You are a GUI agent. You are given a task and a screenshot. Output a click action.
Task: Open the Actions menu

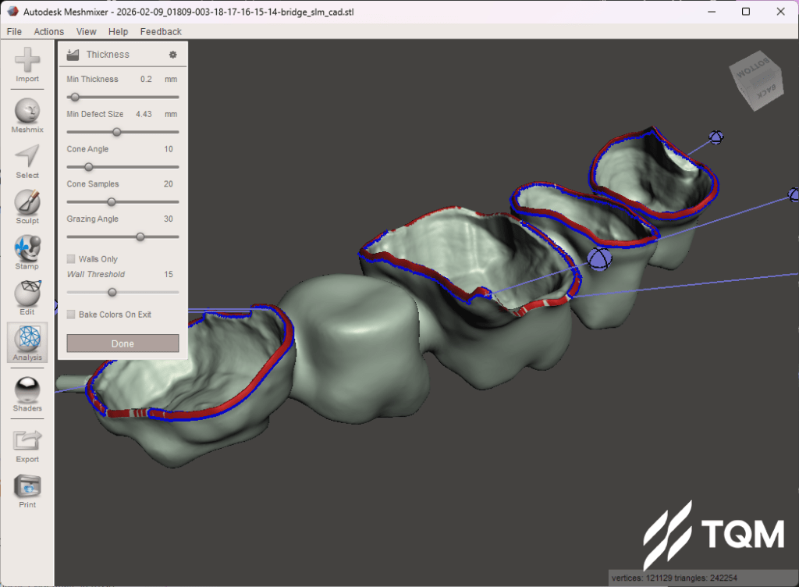(48, 32)
